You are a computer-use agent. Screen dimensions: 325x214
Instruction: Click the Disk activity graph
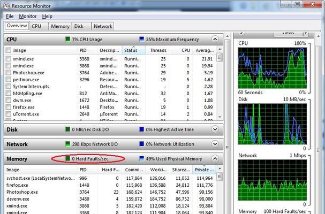[x=272, y=124]
